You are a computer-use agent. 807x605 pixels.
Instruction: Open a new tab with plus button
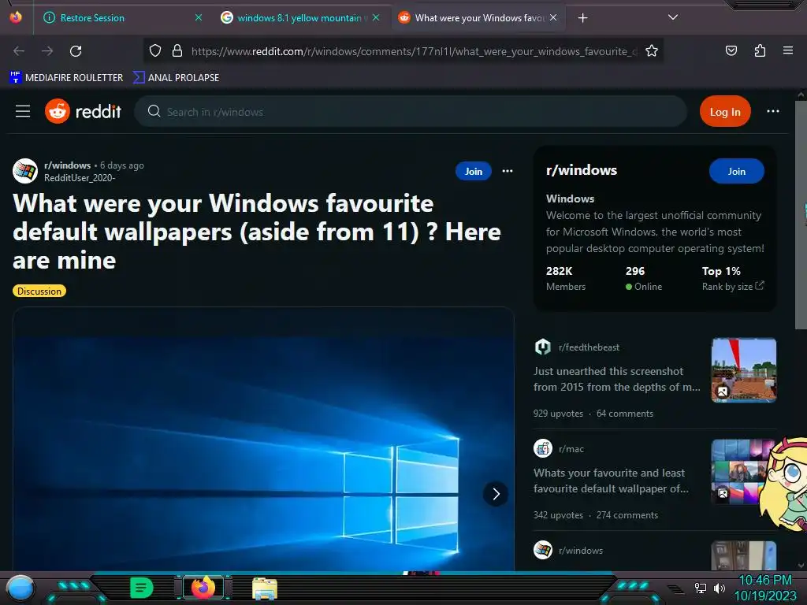click(582, 18)
